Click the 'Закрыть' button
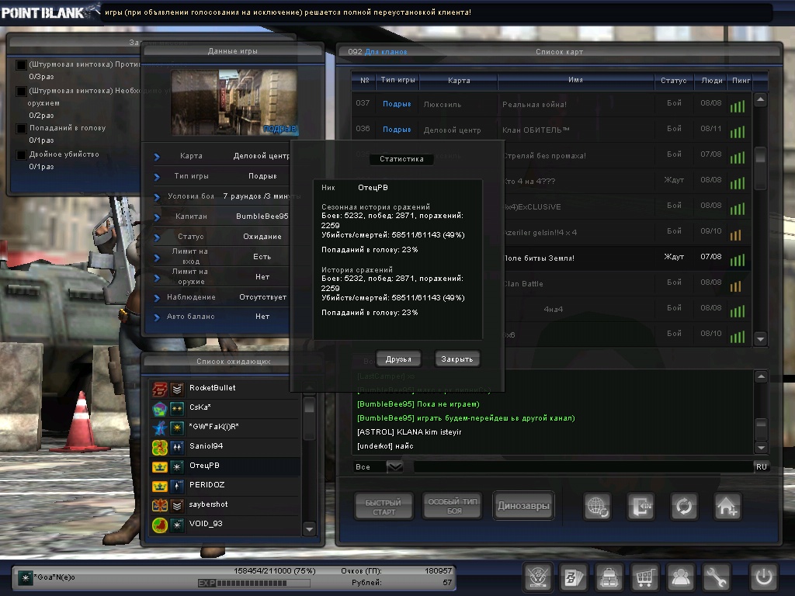 (x=457, y=359)
